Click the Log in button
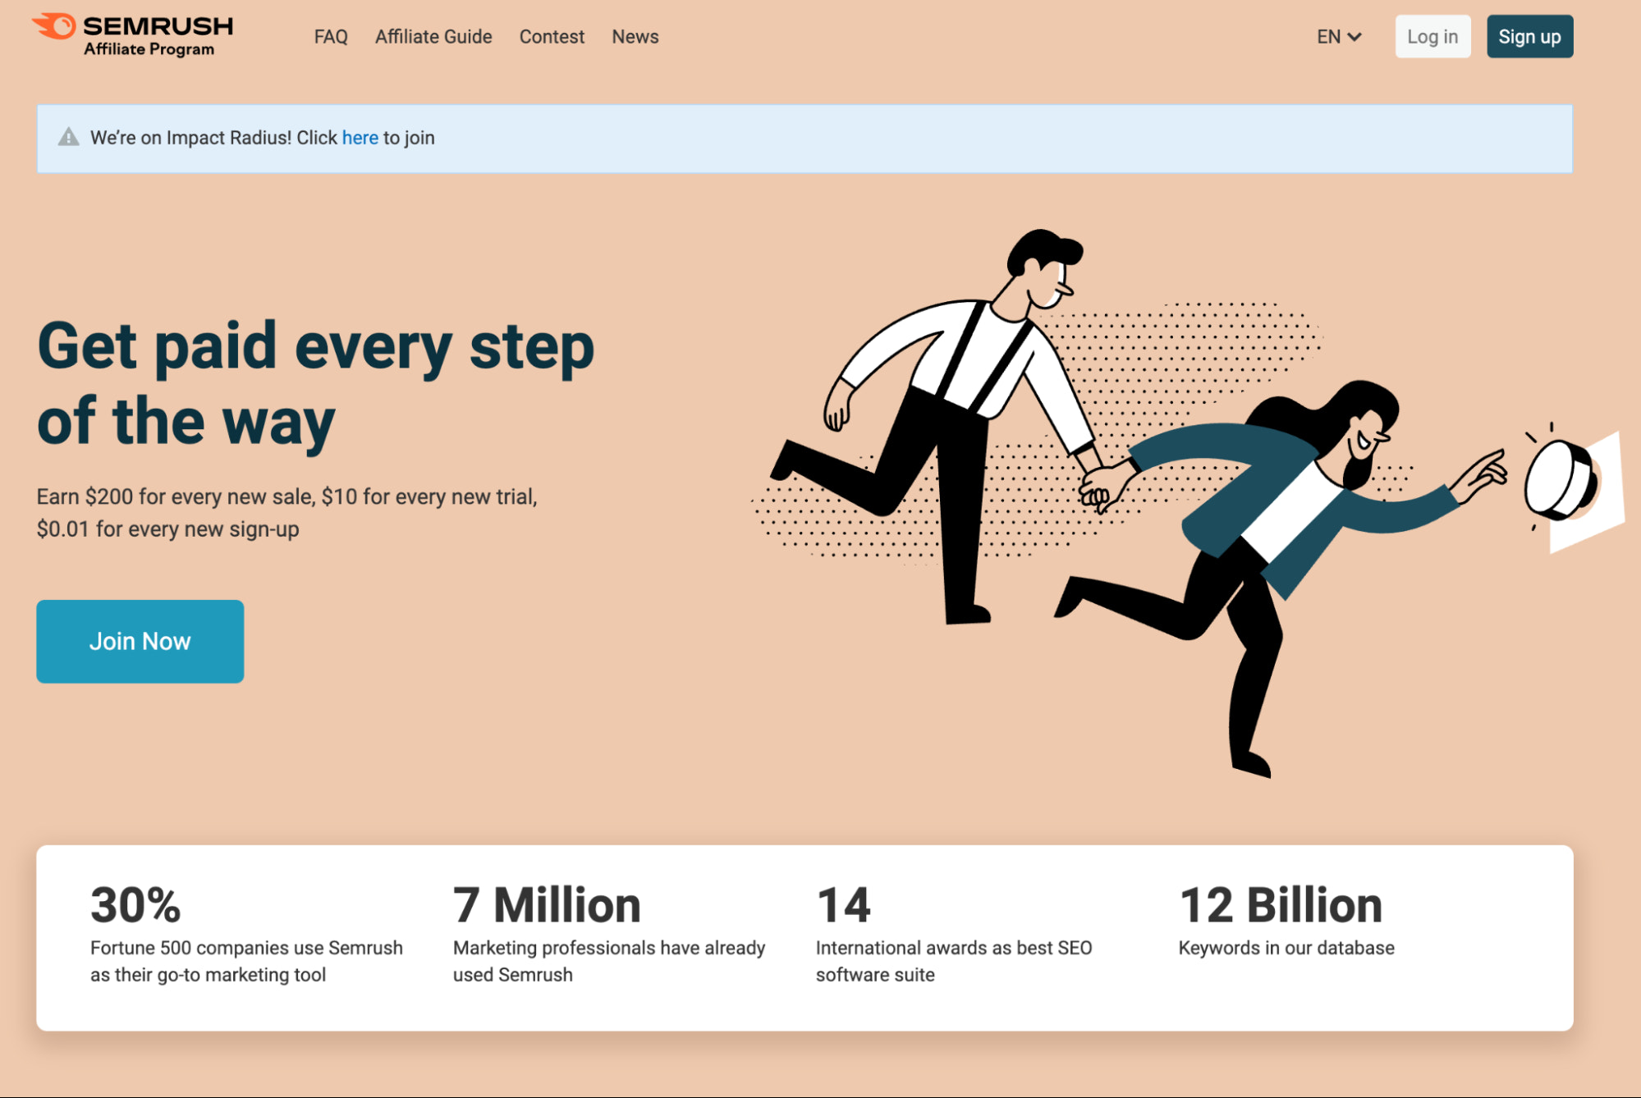1641x1098 pixels. (1432, 36)
